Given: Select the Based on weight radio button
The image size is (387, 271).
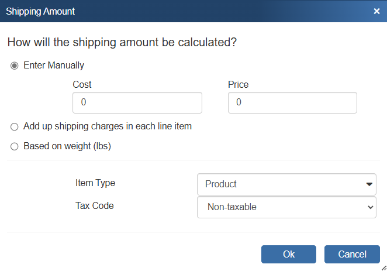Looking at the screenshot, I should click(15, 146).
